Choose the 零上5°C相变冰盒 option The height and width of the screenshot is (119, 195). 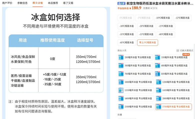pyautogui.click(x=147, y=43)
